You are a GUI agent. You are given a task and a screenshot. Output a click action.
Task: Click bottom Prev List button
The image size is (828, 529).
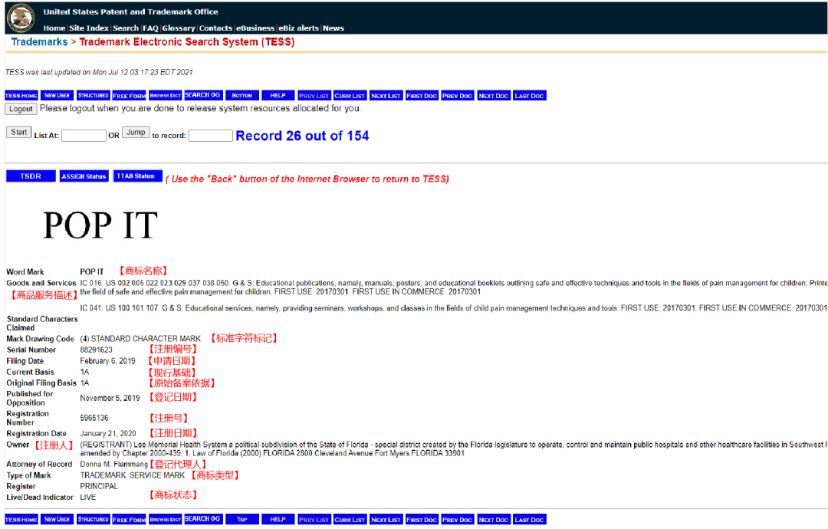pos(314,520)
